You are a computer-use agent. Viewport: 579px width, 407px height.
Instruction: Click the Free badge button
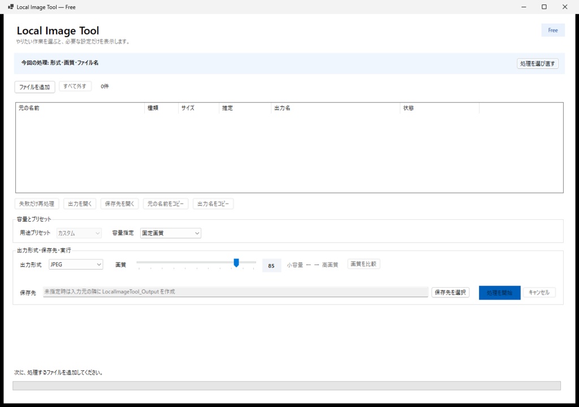(x=553, y=31)
